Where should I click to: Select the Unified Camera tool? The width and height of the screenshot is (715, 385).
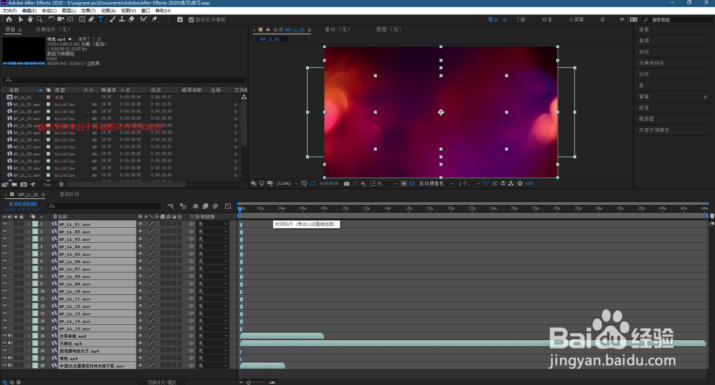click(60, 19)
